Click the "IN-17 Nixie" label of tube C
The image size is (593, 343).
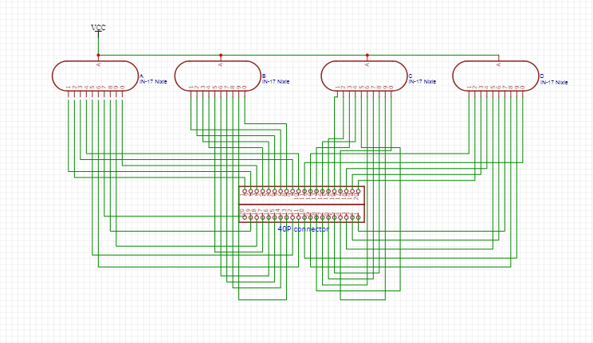coord(422,82)
